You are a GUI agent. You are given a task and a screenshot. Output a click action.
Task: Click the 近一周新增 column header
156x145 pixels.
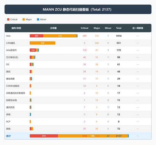138,28
